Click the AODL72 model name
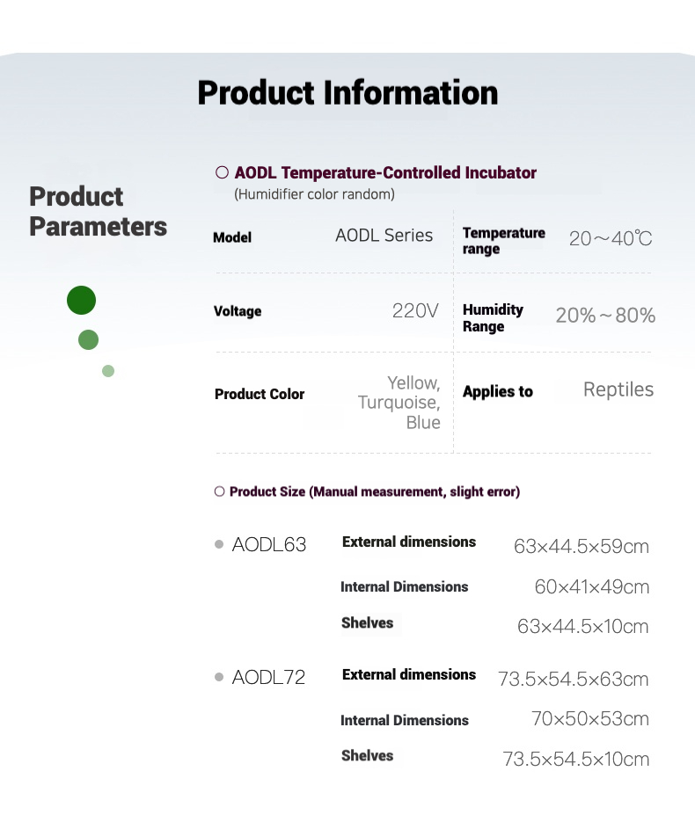Image resolution: width=695 pixels, height=822 pixels. pos(269,678)
